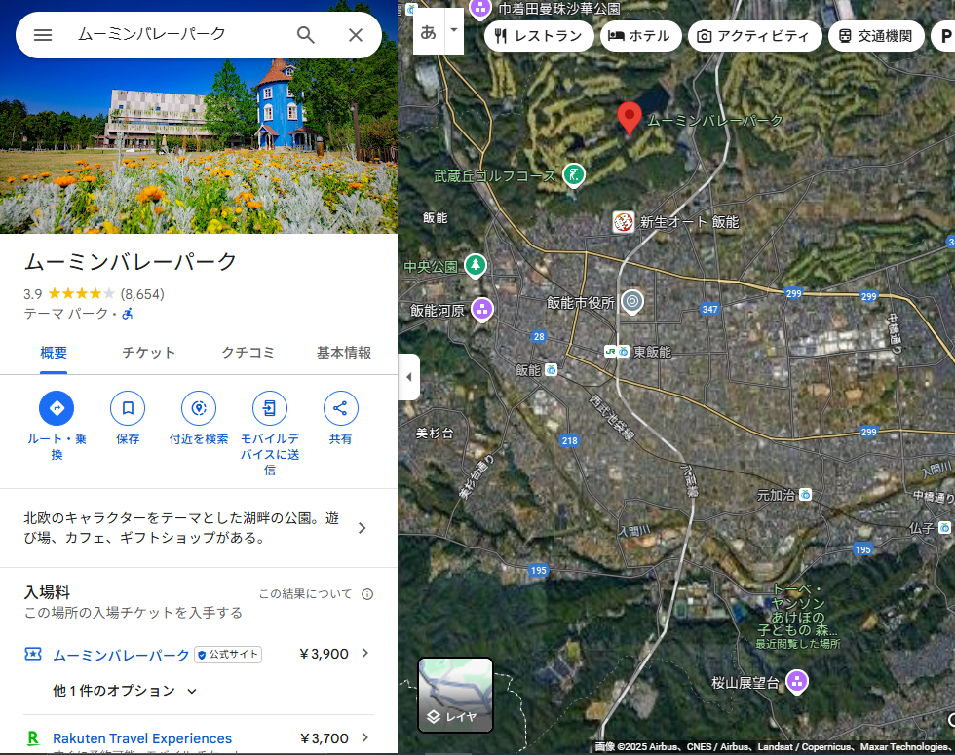Viewport: 955px width, 755px height.
Task: Select the ホテル filter chip
Action: pyautogui.click(x=640, y=36)
